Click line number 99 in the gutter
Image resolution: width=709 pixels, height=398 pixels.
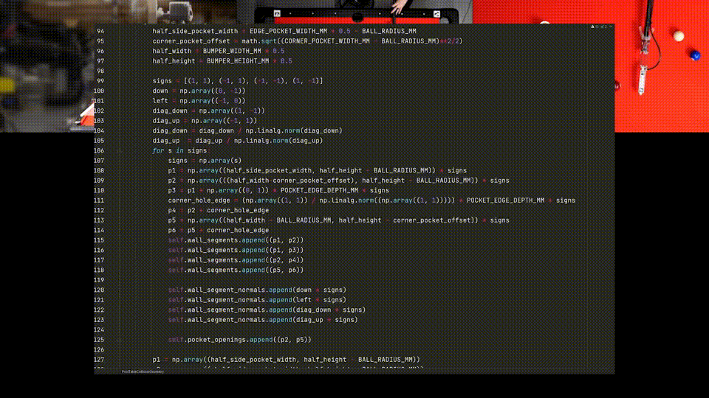coord(100,81)
